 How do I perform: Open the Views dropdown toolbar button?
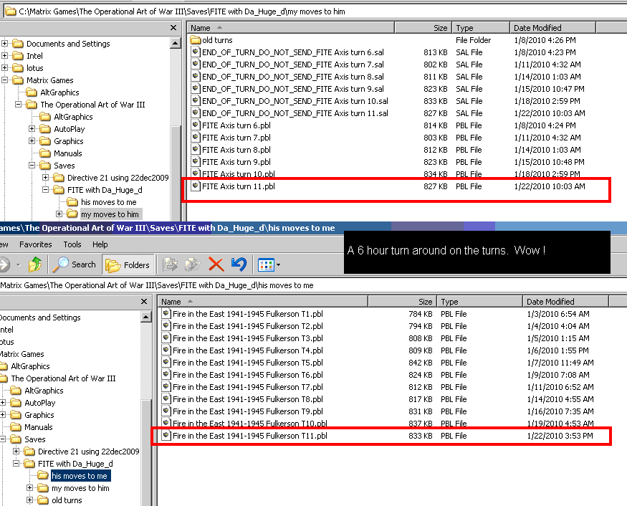point(269,264)
